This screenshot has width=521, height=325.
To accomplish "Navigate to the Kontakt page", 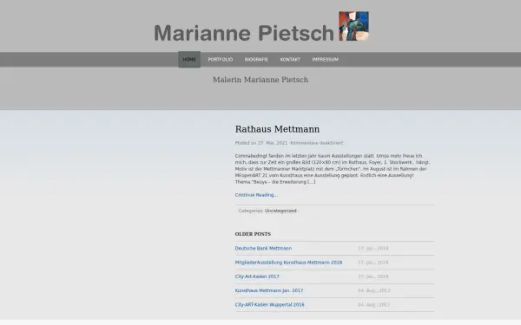I will point(290,60).
